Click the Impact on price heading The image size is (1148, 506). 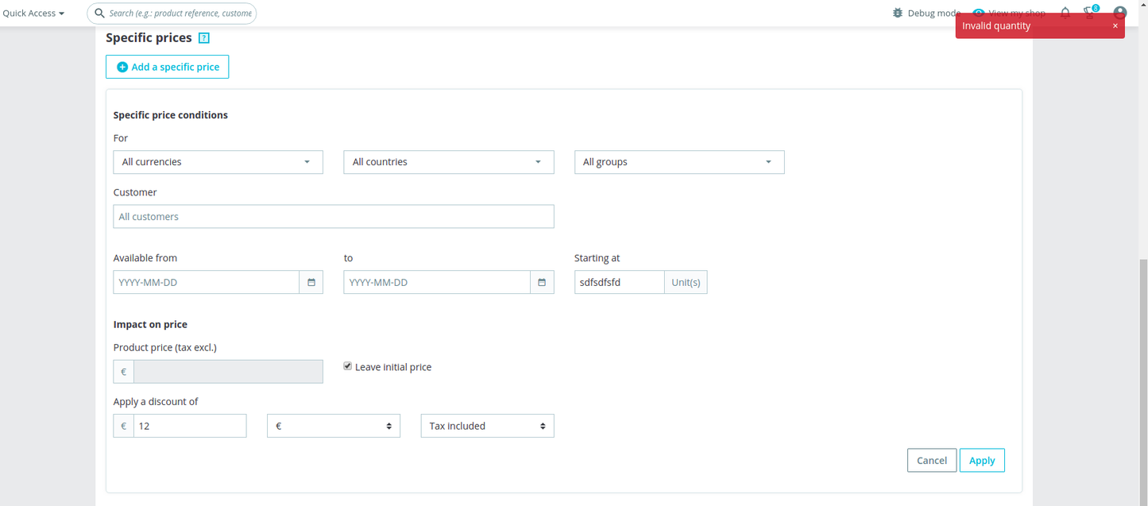150,324
